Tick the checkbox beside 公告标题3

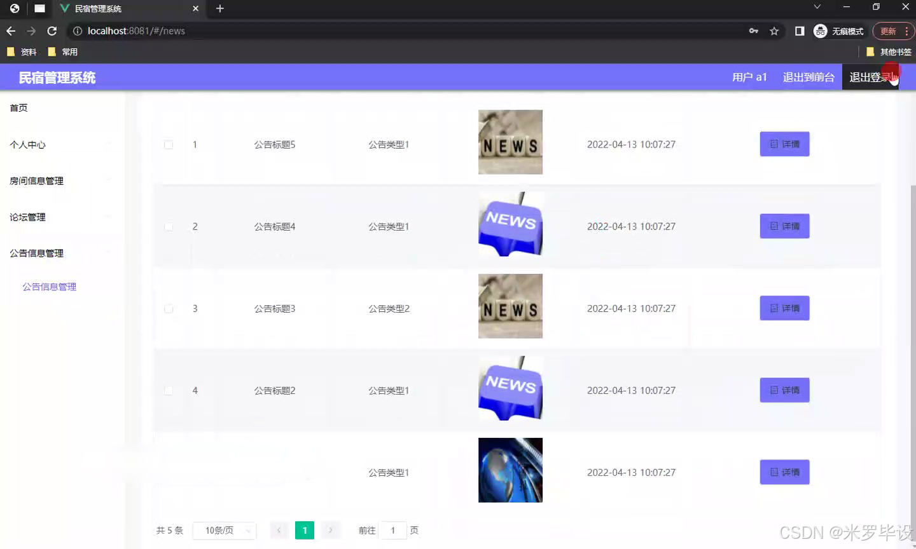coord(169,308)
